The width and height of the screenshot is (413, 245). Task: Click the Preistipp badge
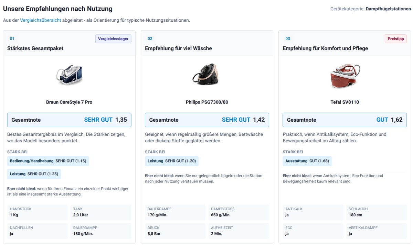[396, 39]
